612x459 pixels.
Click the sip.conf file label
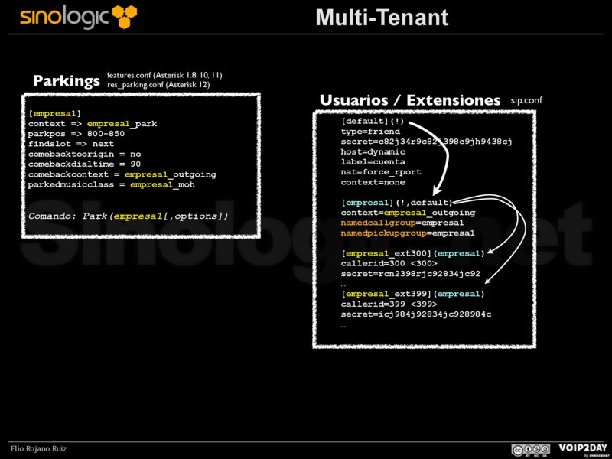click(526, 101)
